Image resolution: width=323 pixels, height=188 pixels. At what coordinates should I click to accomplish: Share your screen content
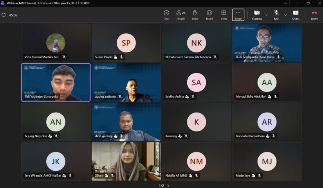tap(296, 15)
